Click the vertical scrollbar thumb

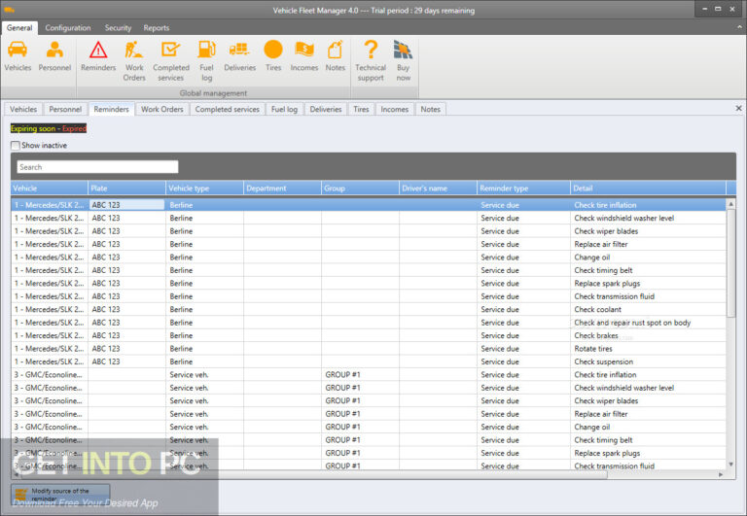pos(730,262)
